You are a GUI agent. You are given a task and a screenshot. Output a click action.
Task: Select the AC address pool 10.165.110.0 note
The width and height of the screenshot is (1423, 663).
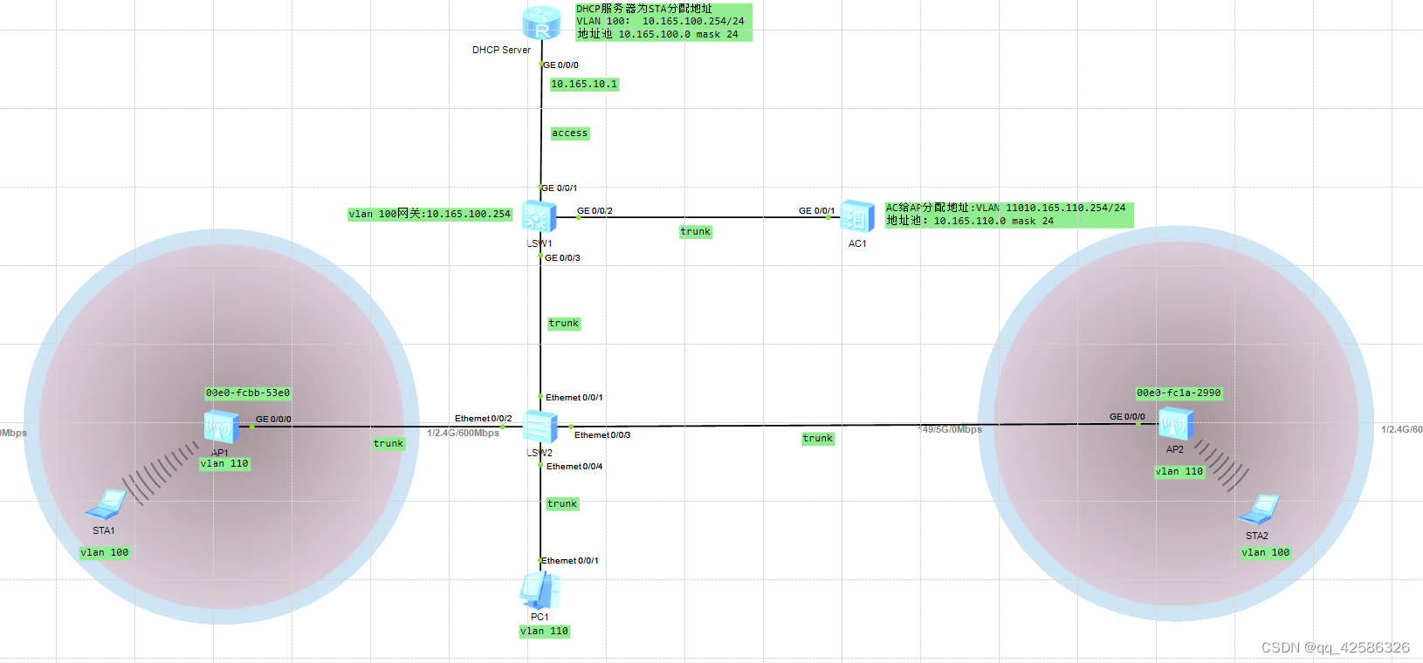pos(1009,215)
